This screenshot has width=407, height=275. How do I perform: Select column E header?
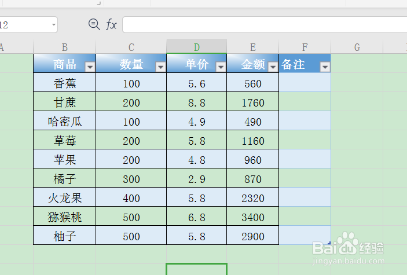[253, 47]
